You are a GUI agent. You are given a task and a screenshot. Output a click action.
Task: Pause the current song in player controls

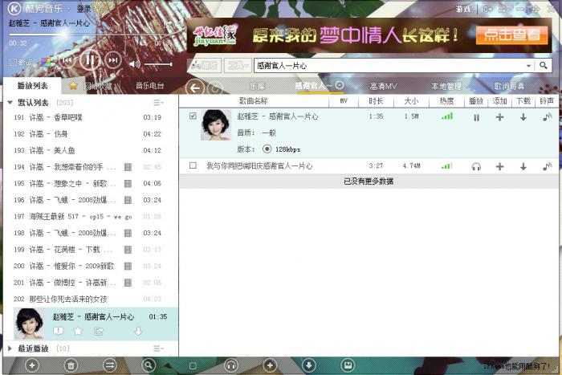tap(89, 60)
